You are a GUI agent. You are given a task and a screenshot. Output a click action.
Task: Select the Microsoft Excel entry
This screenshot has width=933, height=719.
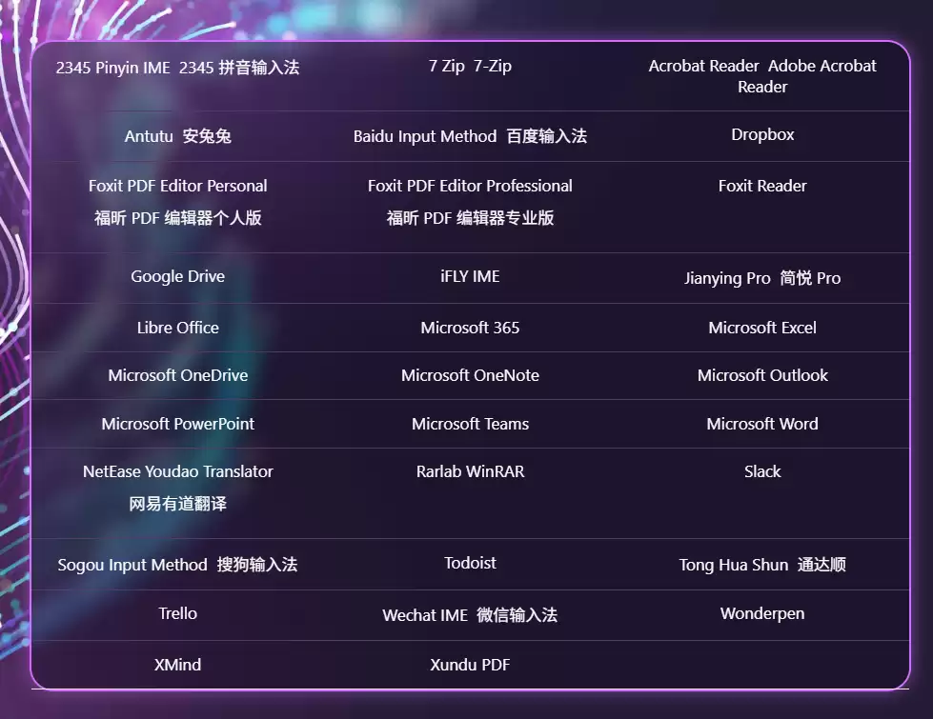point(762,328)
